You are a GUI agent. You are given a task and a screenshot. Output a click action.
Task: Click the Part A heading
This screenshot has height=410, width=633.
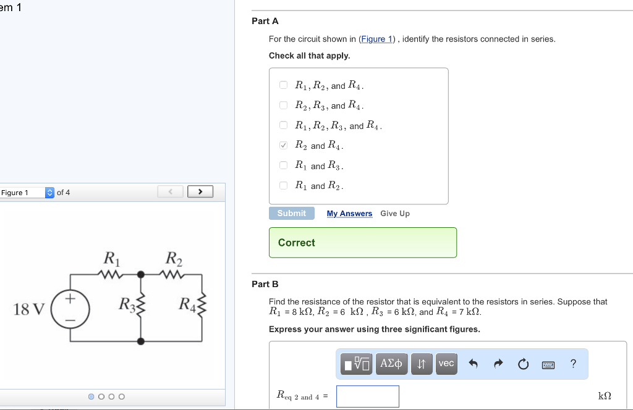(x=265, y=21)
